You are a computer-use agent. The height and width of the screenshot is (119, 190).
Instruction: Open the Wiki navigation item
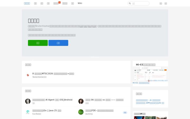coord(80,3)
